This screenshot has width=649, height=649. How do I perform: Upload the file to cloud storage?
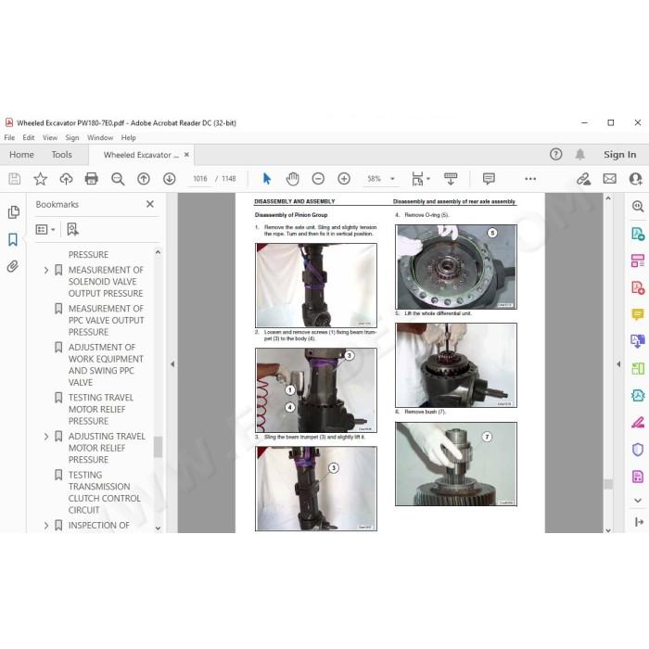[66, 179]
